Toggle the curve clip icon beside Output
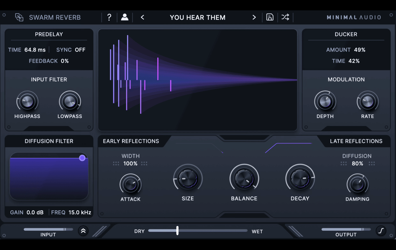The width and height of the screenshot is (396, 250). coord(381,231)
